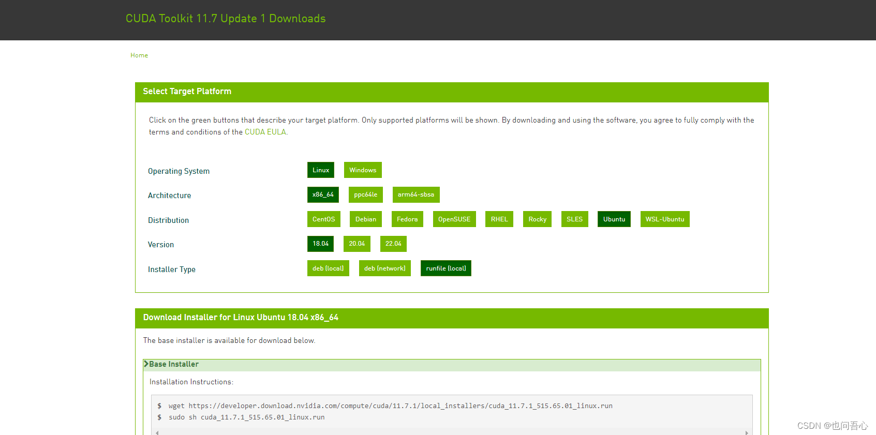The width and height of the screenshot is (876, 435).
Task: Pick the CentOS distribution
Action: (324, 219)
